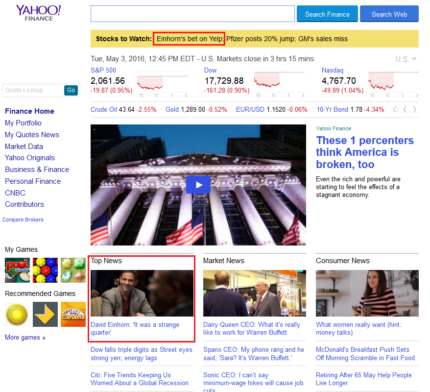Open the jewels game icon under My Games
Viewport: 430px width, 392px height.
pos(73,270)
